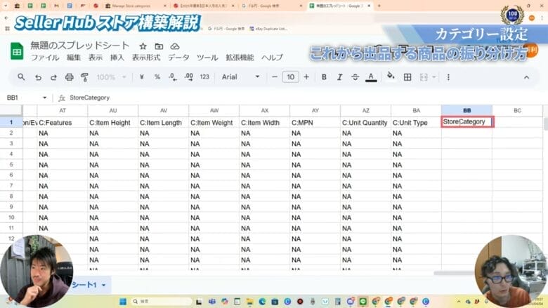Click the font size field showing 10

click(x=290, y=77)
